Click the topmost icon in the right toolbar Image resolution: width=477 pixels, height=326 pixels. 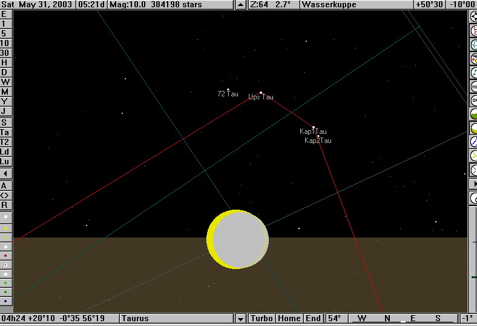coord(473,16)
